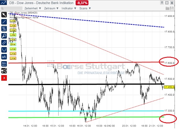Select the curve arc drawing tool

click(4, 50)
